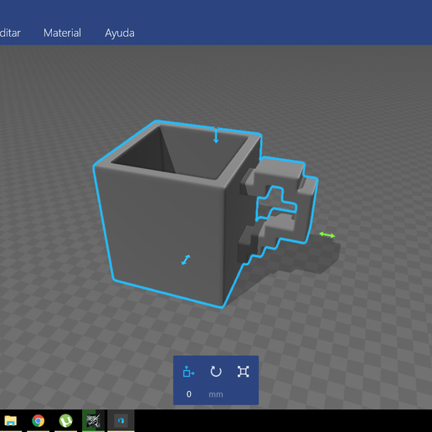432x432 pixels.
Task: Select the Scale tool icon
Action: point(243,372)
